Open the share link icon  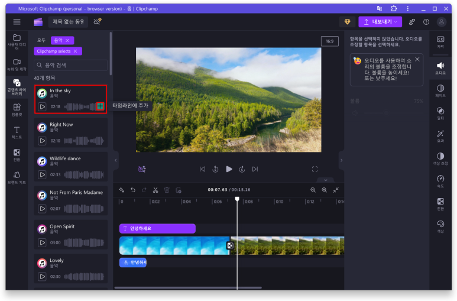point(412,22)
